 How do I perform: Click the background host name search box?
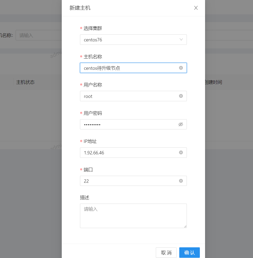39,35
